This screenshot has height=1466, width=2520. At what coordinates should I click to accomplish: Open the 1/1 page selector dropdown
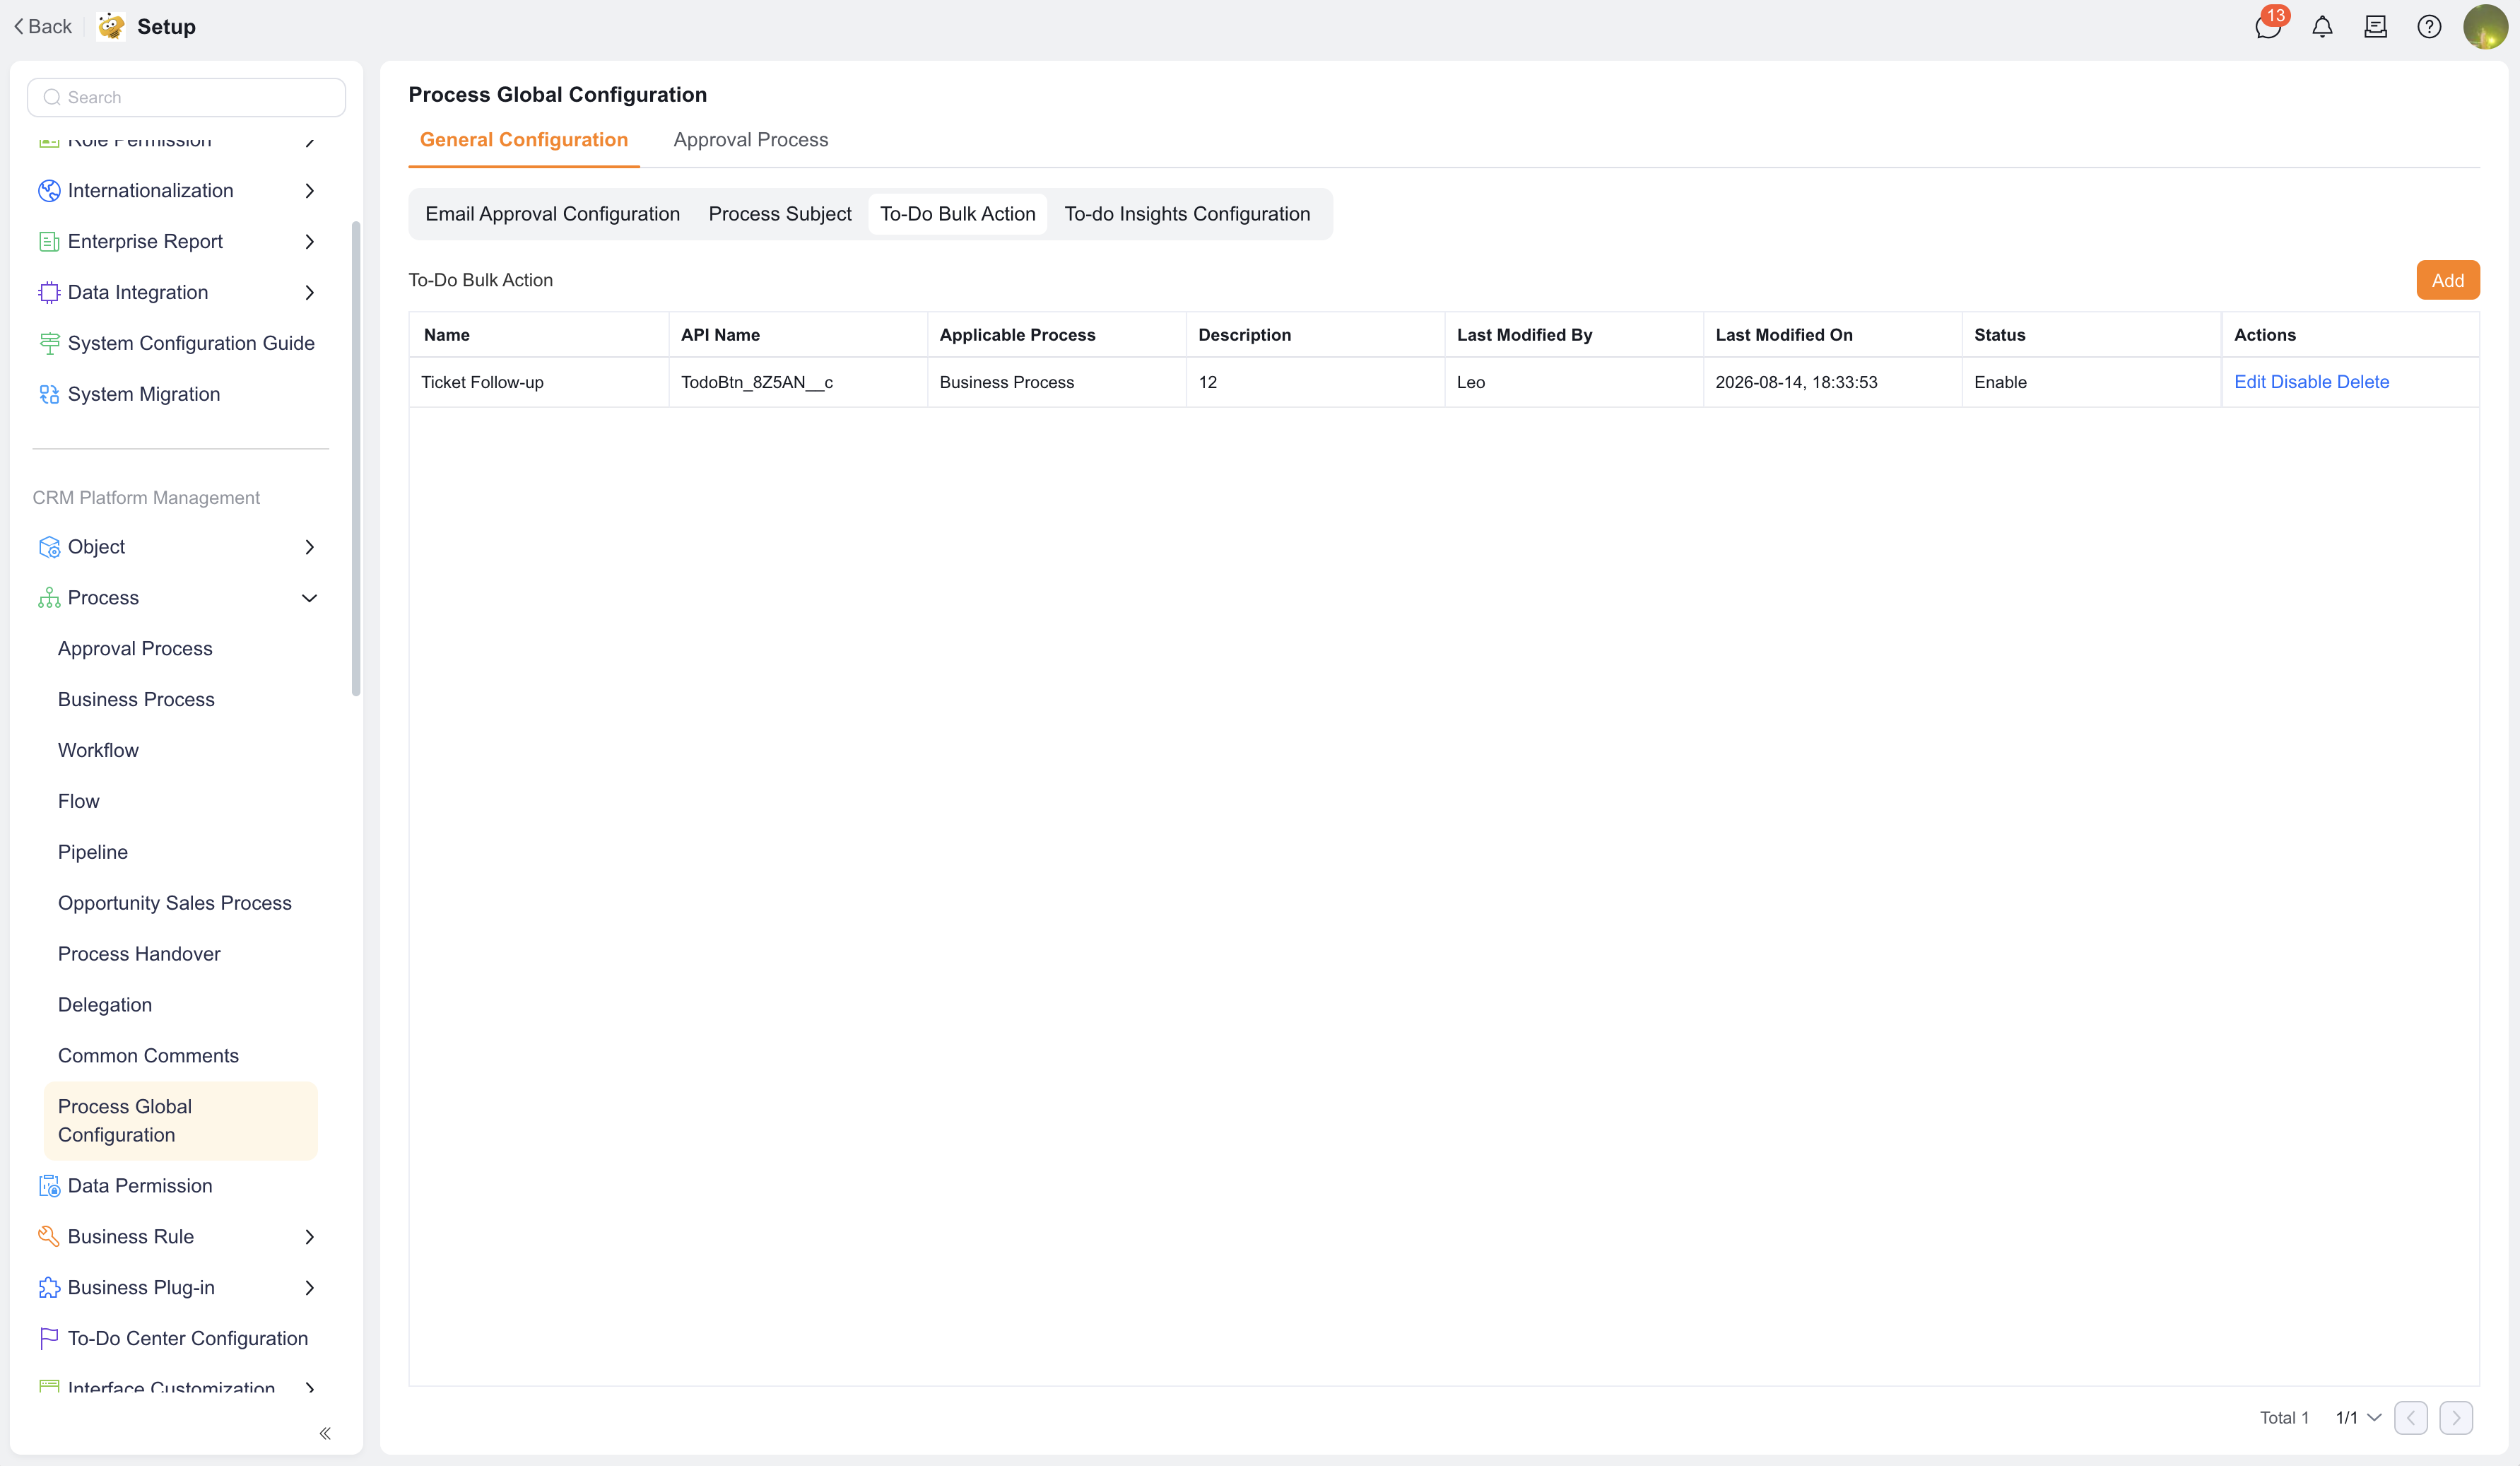2358,1418
